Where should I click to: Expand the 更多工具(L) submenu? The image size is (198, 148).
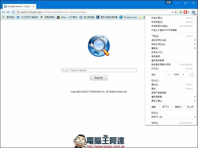tap(171, 101)
